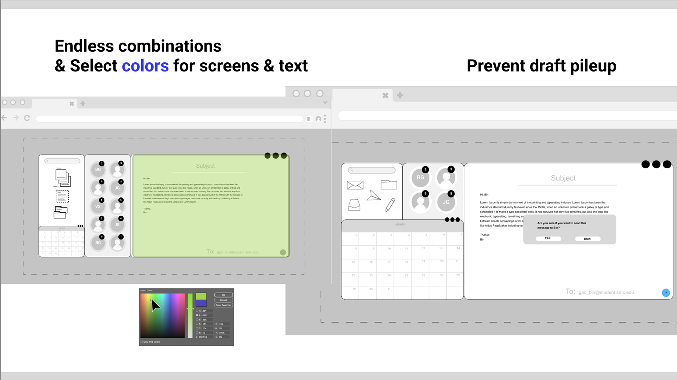Select the R radio button with 153

[x=197, y=324]
